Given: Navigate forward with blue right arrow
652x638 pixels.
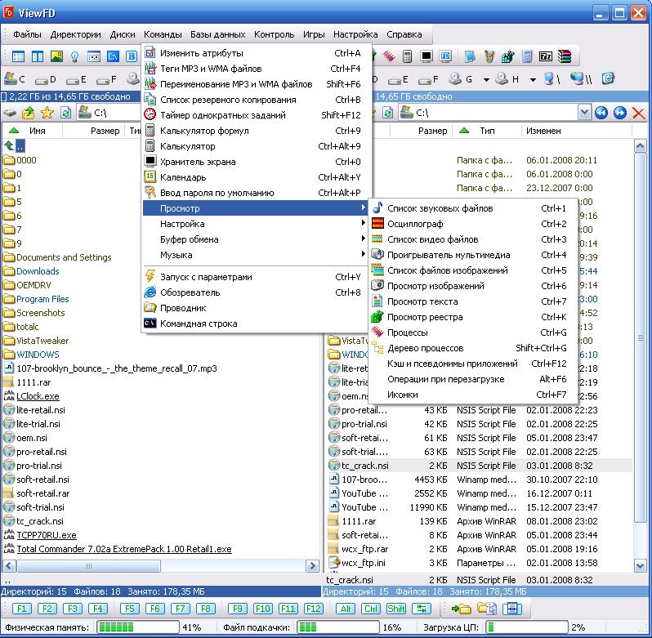Looking at the screenshot, I should tap(619, 113).
